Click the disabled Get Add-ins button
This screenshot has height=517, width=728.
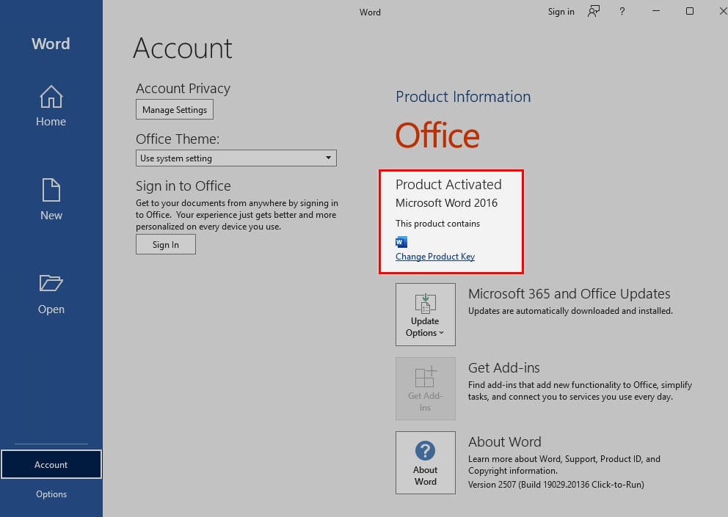pos(426,389)
